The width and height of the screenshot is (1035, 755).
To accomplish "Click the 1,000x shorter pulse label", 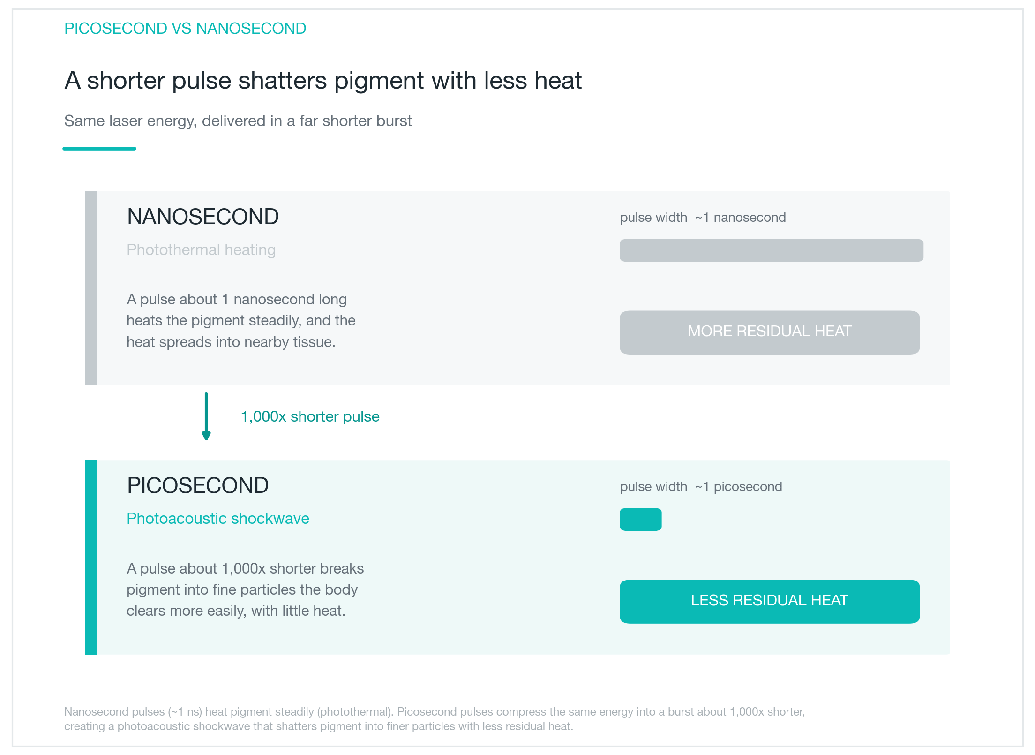I will point(310,416).
